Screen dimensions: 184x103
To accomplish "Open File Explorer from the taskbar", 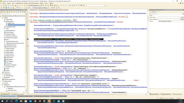I will pos(21,101).
